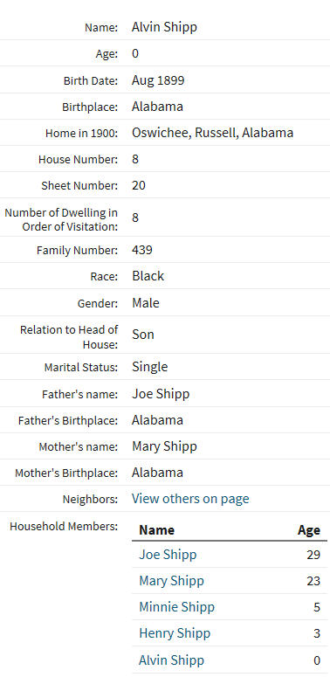Click the sheet number value 20
Image resolution: width=330 pixels, height=677 pixels.
(x=139, y=185)
